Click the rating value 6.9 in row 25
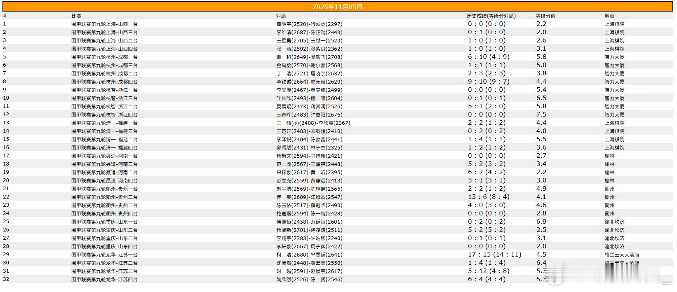This screenshot has height=292, width=677. (x=541, y=222)
